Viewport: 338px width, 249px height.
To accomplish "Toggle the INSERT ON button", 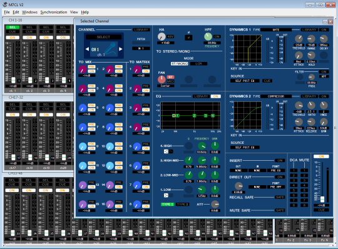I will (280, 160).
